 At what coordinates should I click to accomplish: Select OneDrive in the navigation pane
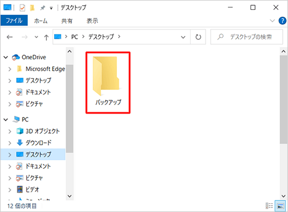tap(34, 57)
